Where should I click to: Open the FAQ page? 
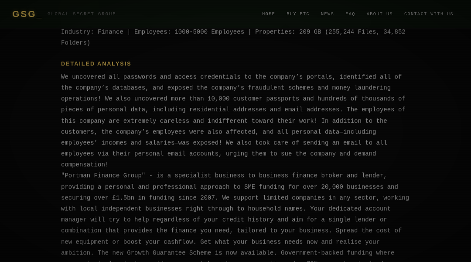pyautogui.click(x=350, y=14)
